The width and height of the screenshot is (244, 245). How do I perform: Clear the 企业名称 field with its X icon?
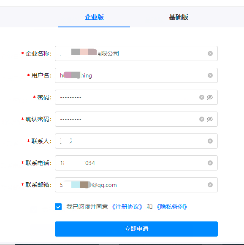(x=210, y=53)
